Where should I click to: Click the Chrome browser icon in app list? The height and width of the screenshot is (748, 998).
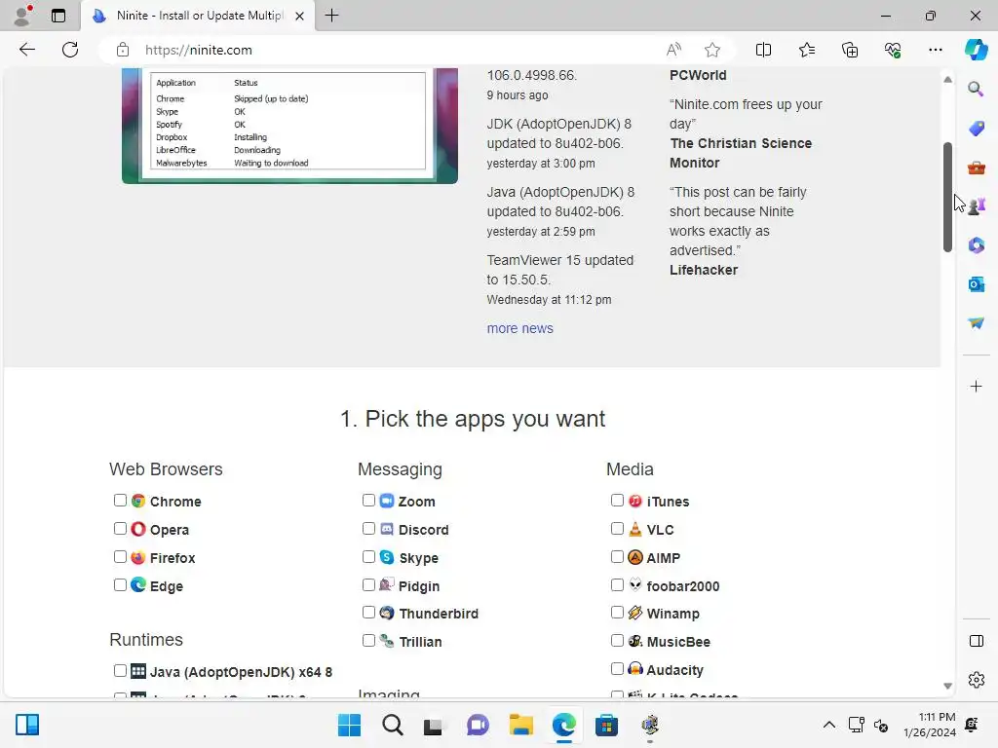point(138,501)
